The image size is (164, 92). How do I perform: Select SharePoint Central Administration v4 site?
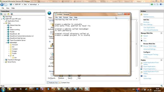(22, 36)
